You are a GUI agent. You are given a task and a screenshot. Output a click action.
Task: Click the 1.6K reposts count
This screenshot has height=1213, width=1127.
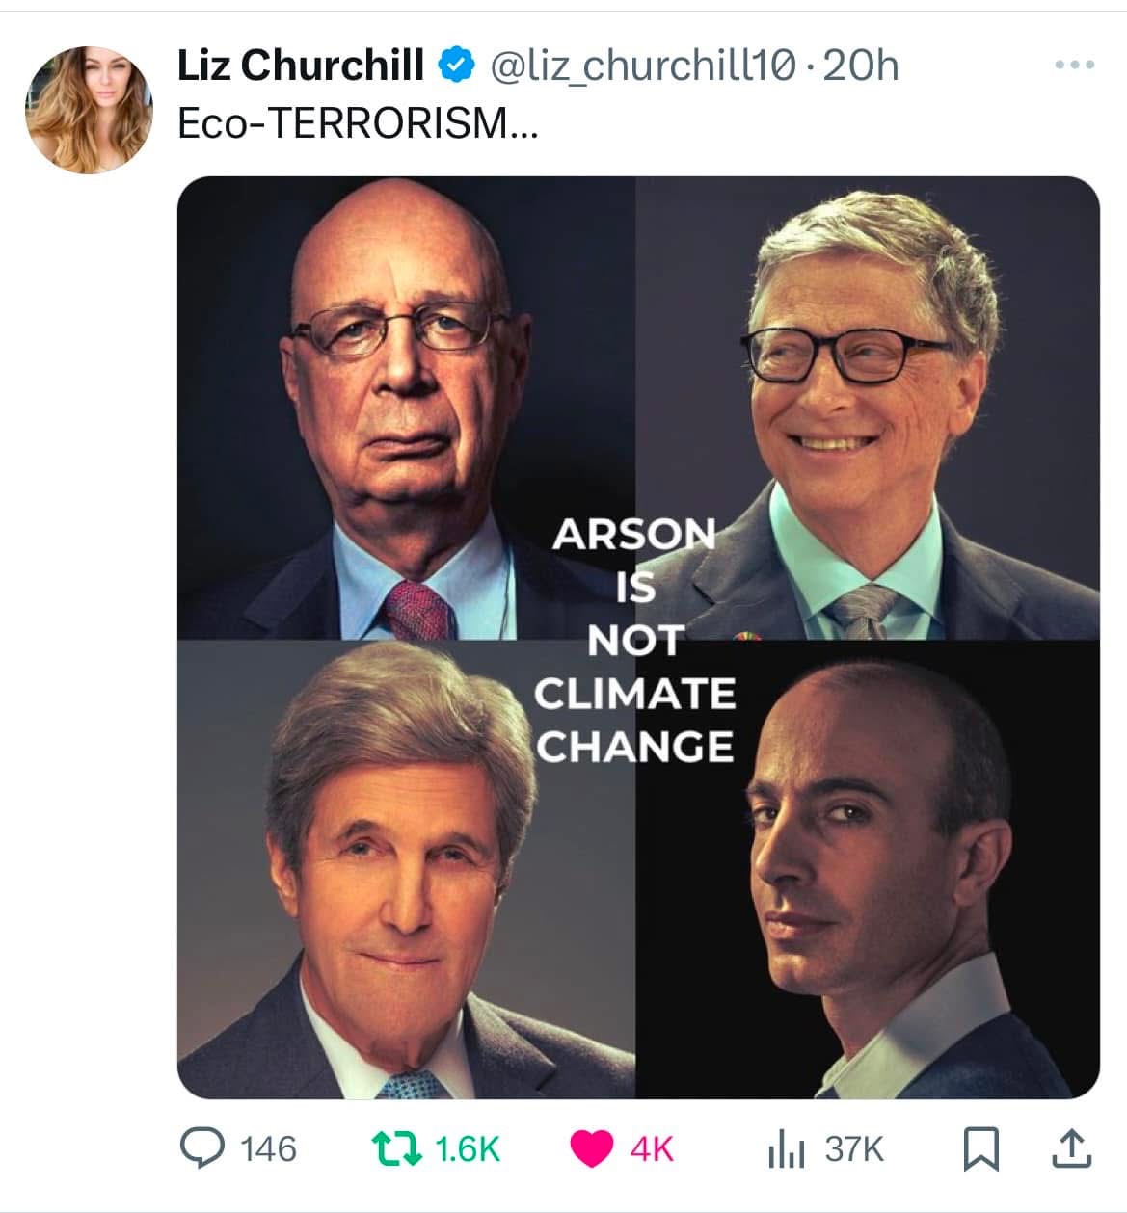coord(468,1148)
